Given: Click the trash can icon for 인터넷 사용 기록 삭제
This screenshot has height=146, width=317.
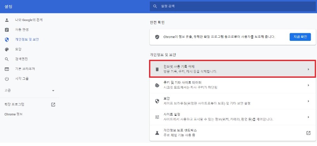Looking at the screenshot, I should [157, 69].
